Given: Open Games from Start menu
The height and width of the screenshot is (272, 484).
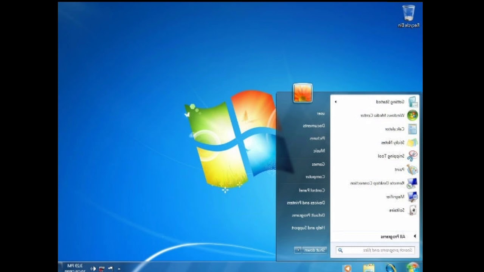Looking at the screenshot, I should pyautogui.click(x=318, y=164).
